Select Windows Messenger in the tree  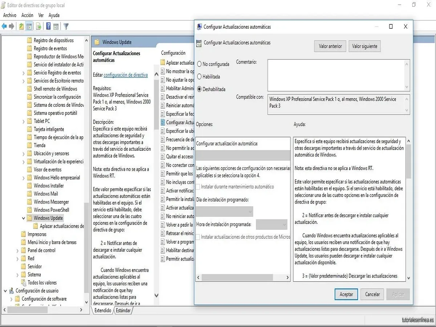(x=51, y=202)
